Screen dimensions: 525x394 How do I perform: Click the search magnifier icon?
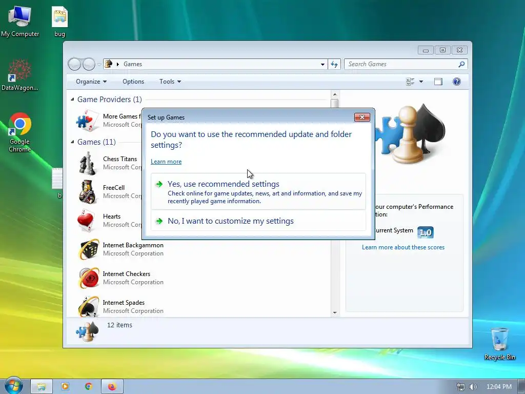461,64
